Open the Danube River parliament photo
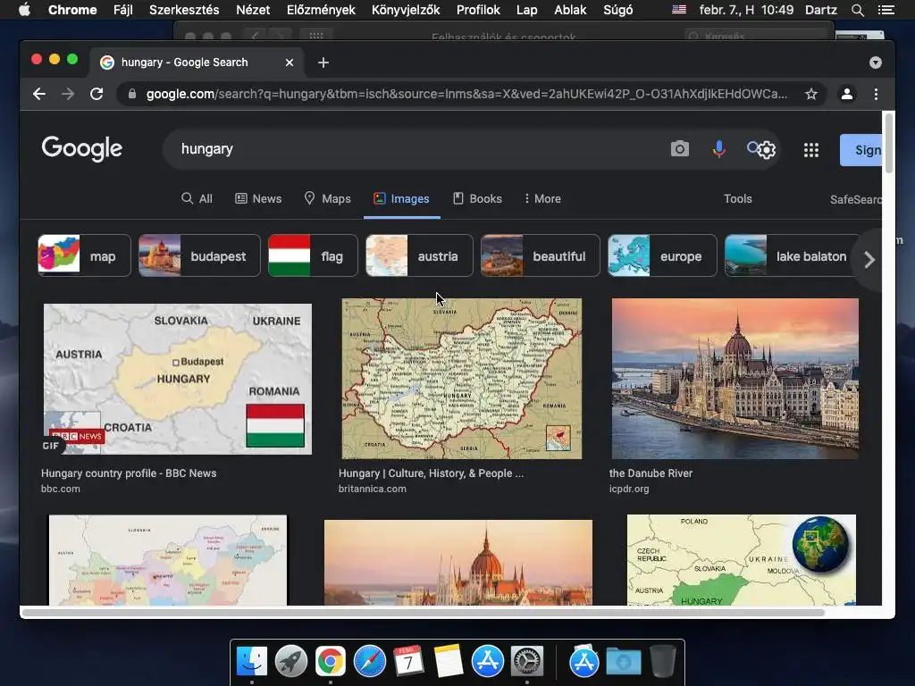 (x=735, y=379)
